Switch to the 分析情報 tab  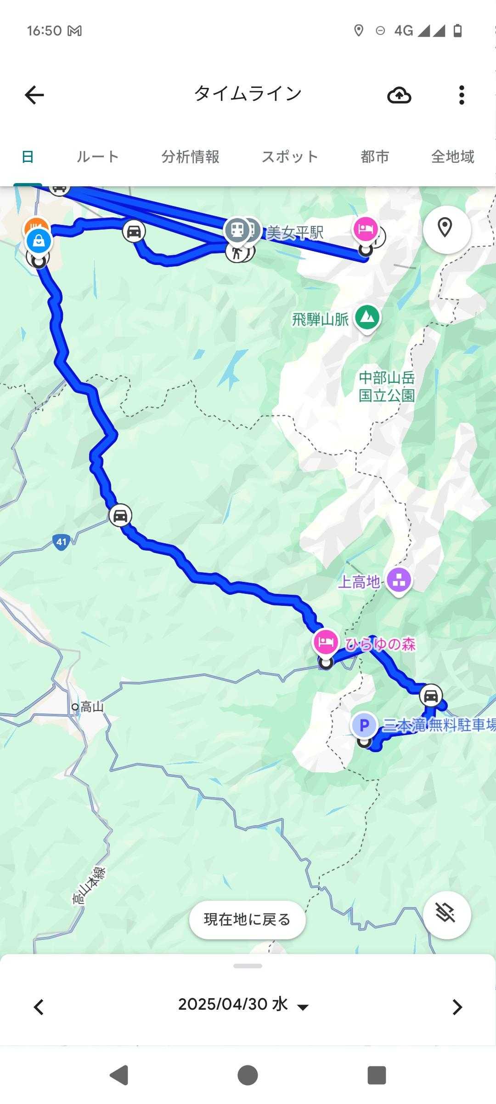(x=190, y=157)
